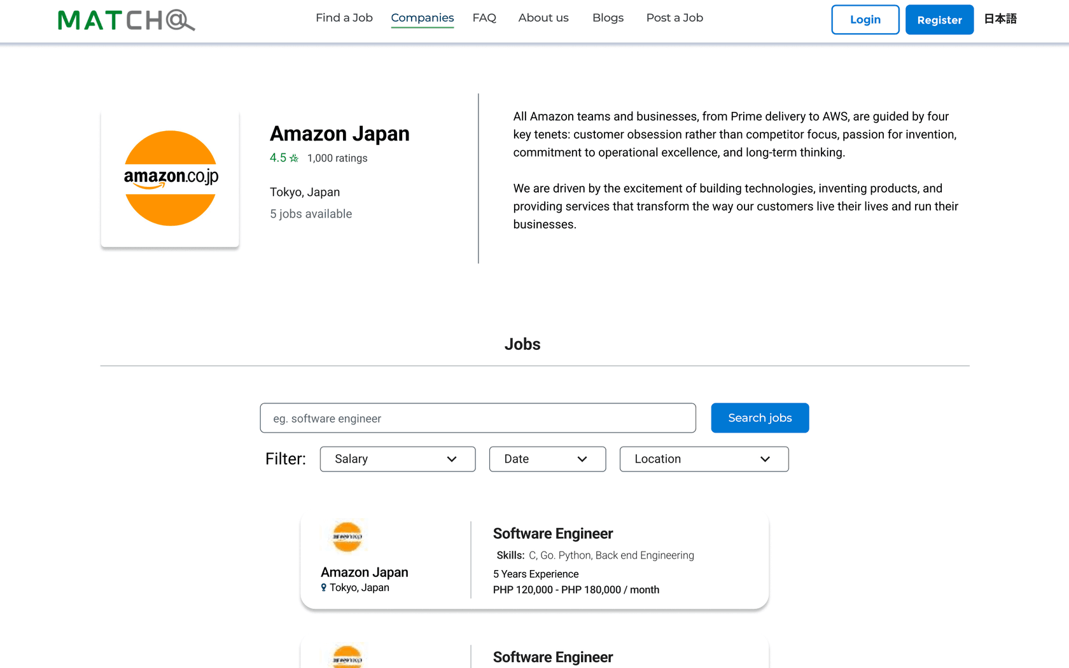Click the Amazon Japan company heading
Viewport: 1069px width, 668px height.
(340, 134)
